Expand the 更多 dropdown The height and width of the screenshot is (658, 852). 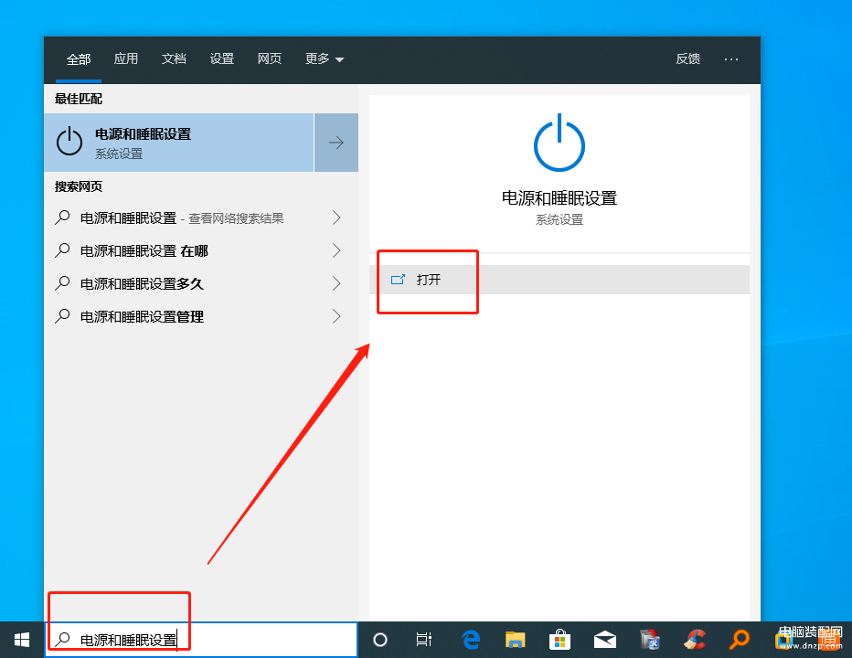325,58
